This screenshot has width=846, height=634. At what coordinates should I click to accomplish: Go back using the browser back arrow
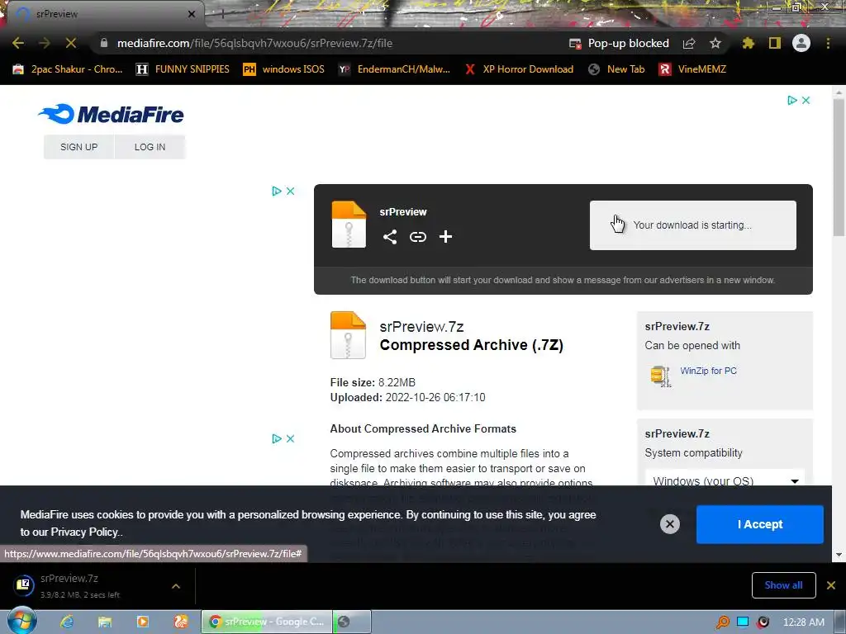[18, 43]
